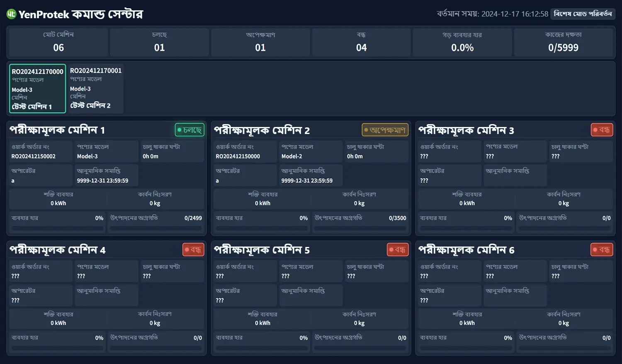Click the বন্ধ status badge on machine 3
Viewport: 622px width, 364px height.
point(602,130)
